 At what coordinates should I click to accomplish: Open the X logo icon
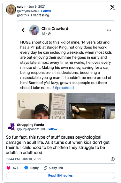point(112,7)
